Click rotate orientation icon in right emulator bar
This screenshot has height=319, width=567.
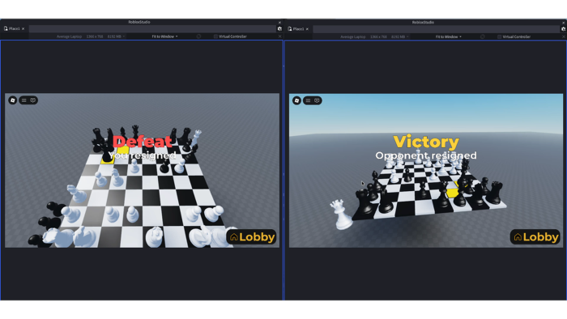[x=483, y=37]
